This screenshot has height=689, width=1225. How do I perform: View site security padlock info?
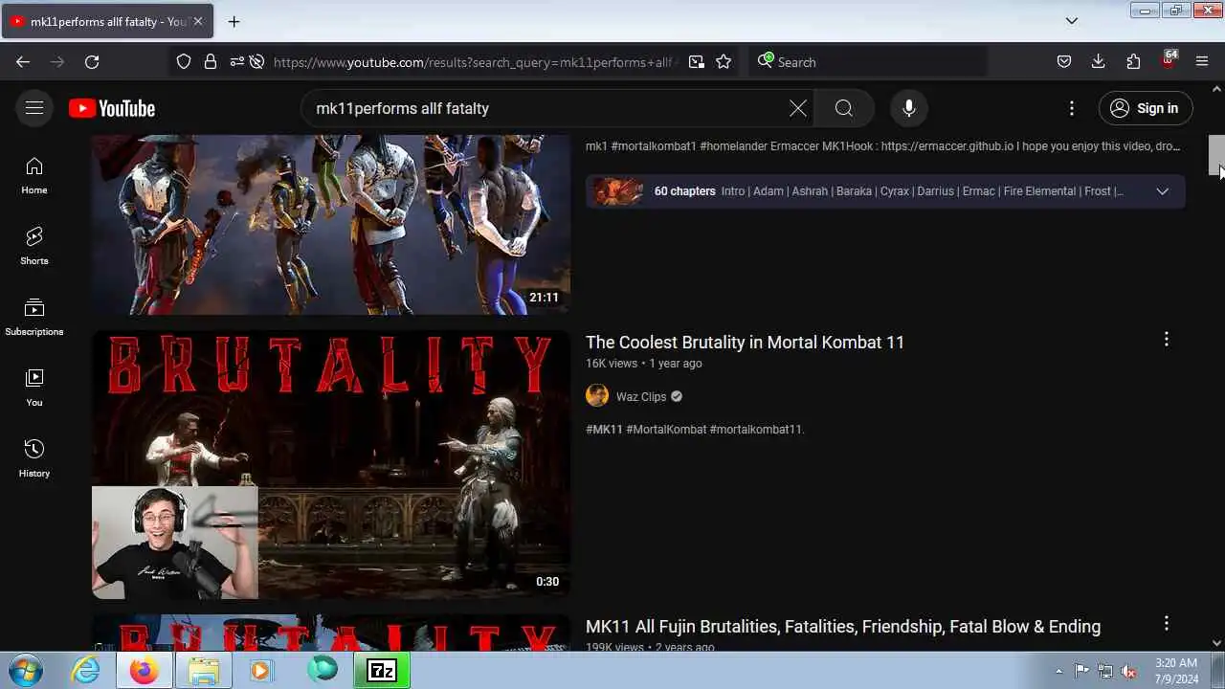click(x=211, y=61)
